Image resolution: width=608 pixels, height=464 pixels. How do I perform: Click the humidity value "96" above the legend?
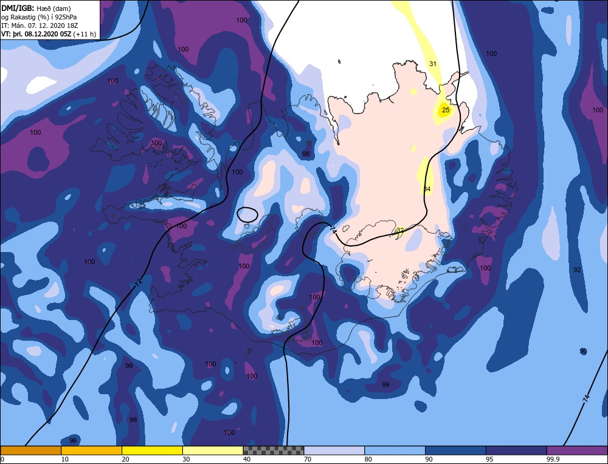pos(73,440)
